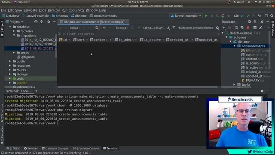Collapse all in Project panel
The width and height of the screenshot is (275, 155).
coord(42,22)
